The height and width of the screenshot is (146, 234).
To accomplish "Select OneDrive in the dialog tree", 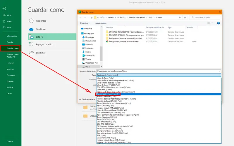I will tap(86, 28).
